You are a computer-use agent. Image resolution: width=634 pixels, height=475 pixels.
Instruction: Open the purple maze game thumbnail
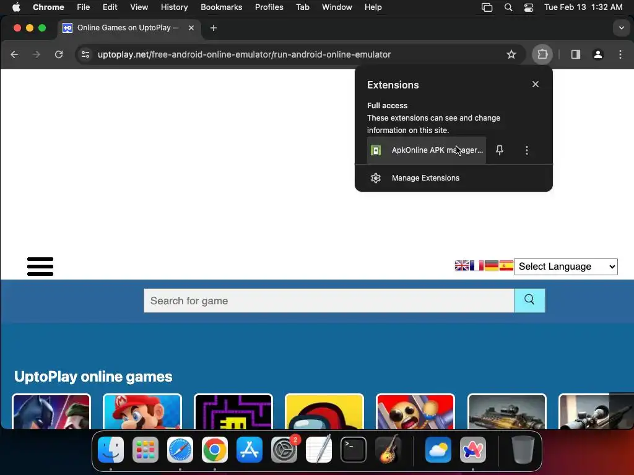pos(233,411)
